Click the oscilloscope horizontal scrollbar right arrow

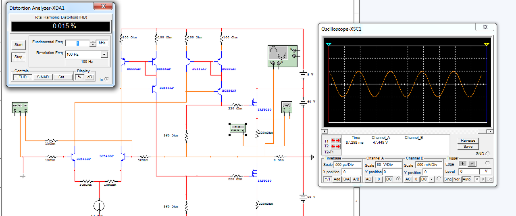pyautogui.click(x=490, y=132)
